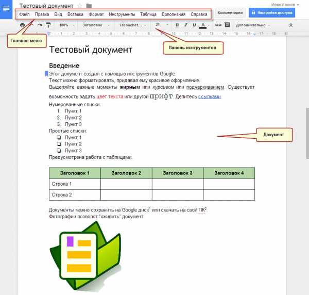Click the Комментарии button
309x295 pixels.
click(x=230, y=12)
